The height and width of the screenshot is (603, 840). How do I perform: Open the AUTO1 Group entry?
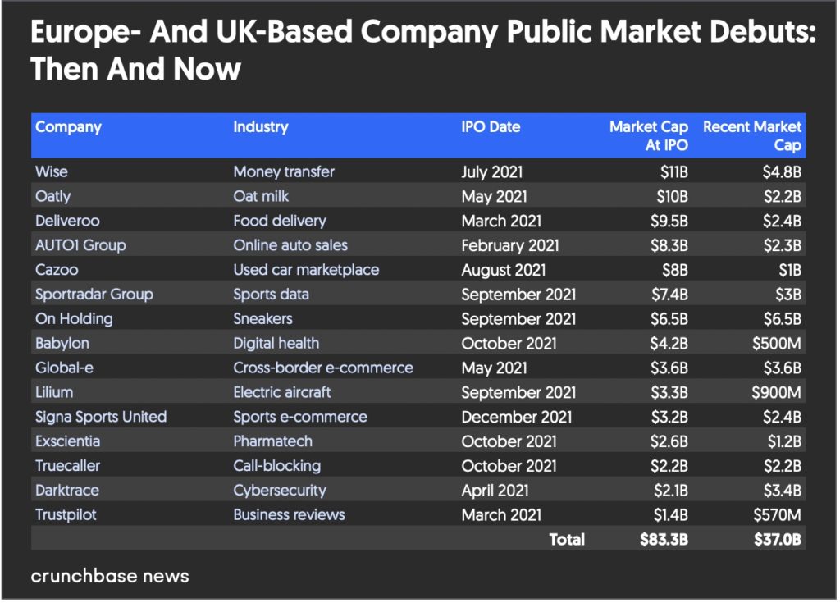80,245
